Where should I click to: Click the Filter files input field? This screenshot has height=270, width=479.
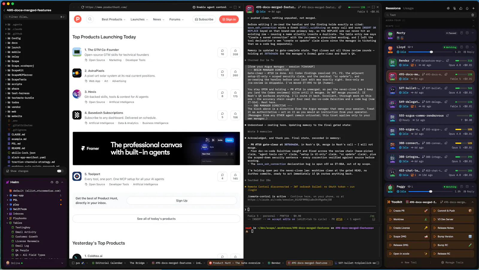[34, 17]
